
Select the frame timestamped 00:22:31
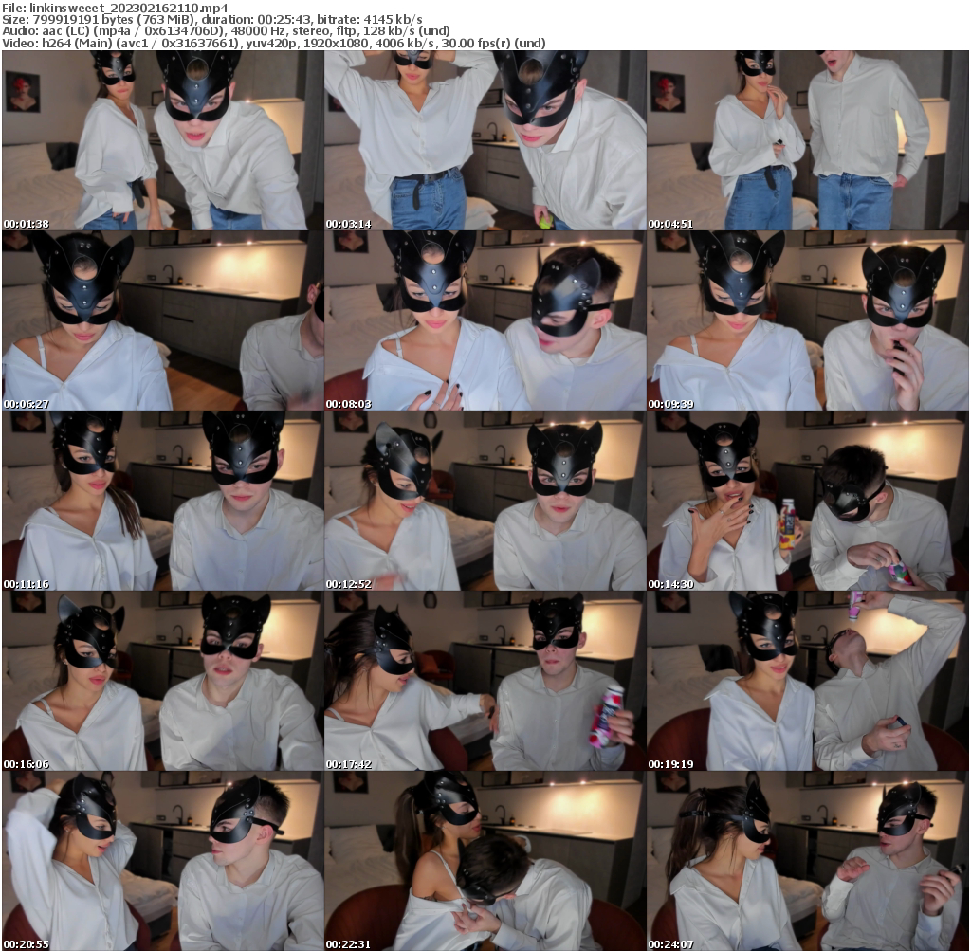pyautogui.click(x=485, y=861)
